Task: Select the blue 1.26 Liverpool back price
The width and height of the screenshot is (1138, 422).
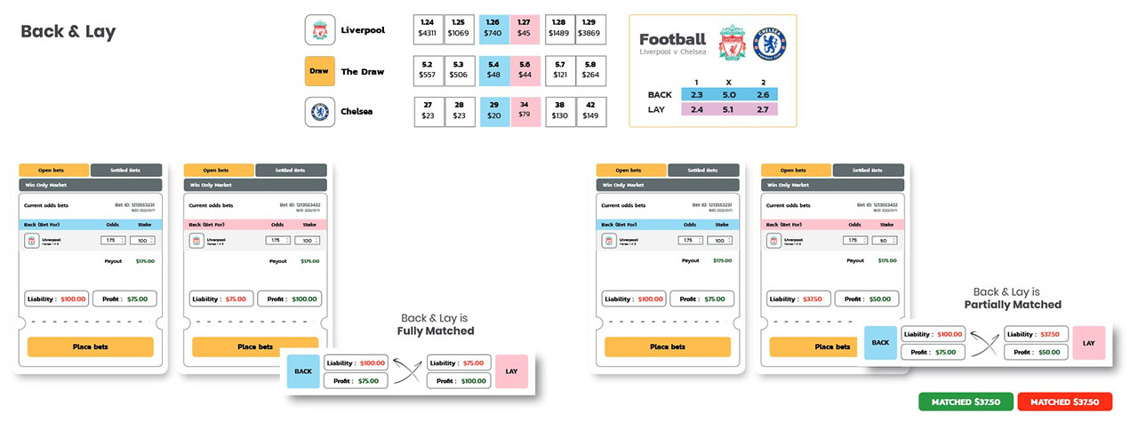Action: pos(493,29)
